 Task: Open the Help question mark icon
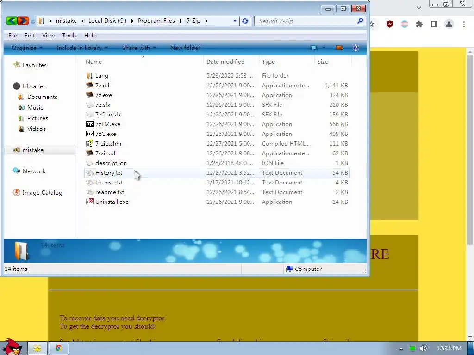coord(356,48)
